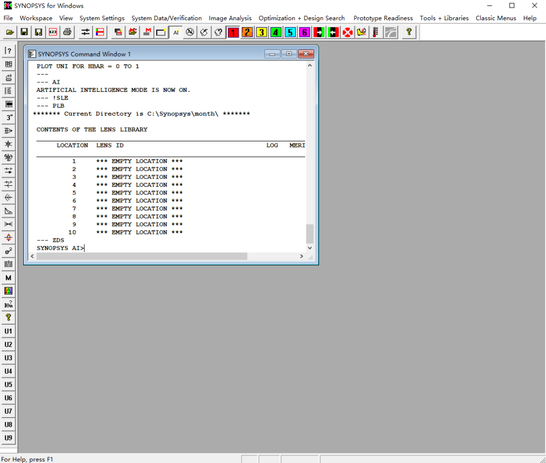The height and width of the screenshot is (463, 546).
Task: Select the green configuration 4 button
Action: point(276,32)
